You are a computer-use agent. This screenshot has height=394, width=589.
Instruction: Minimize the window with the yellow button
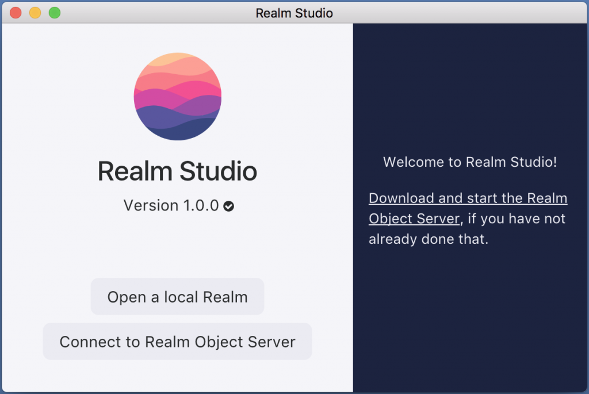pos(35,13)
